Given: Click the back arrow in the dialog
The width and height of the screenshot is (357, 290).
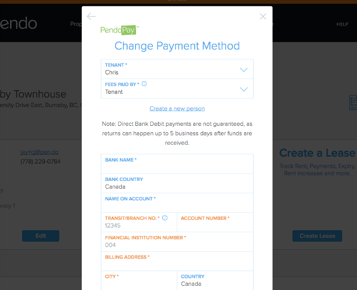Looking at the screenshot, I should pos(91,16).
